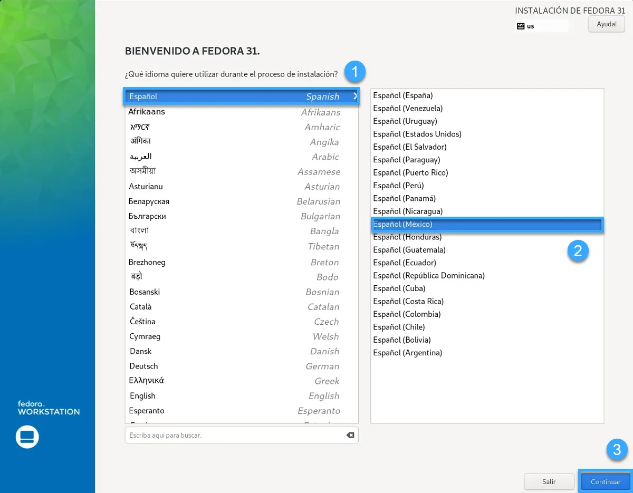Pick Español (Colombia) locale

click(407, 314)
